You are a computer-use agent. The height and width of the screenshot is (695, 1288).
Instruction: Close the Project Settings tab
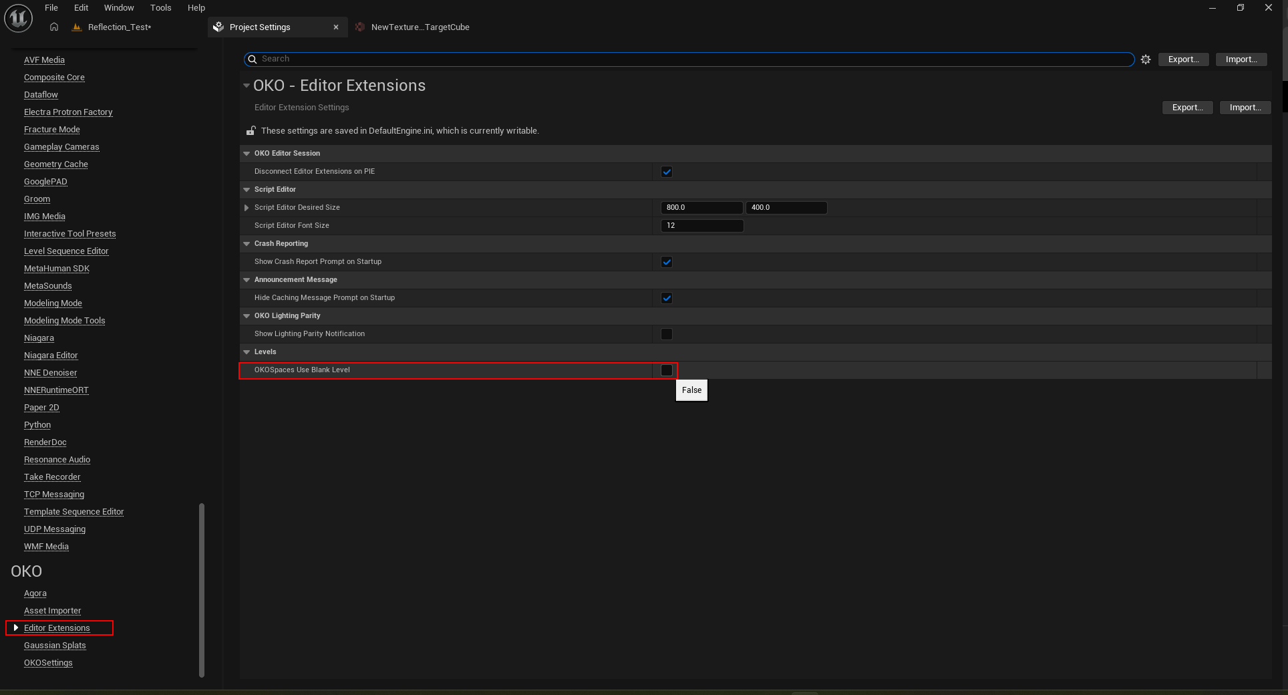336,27
